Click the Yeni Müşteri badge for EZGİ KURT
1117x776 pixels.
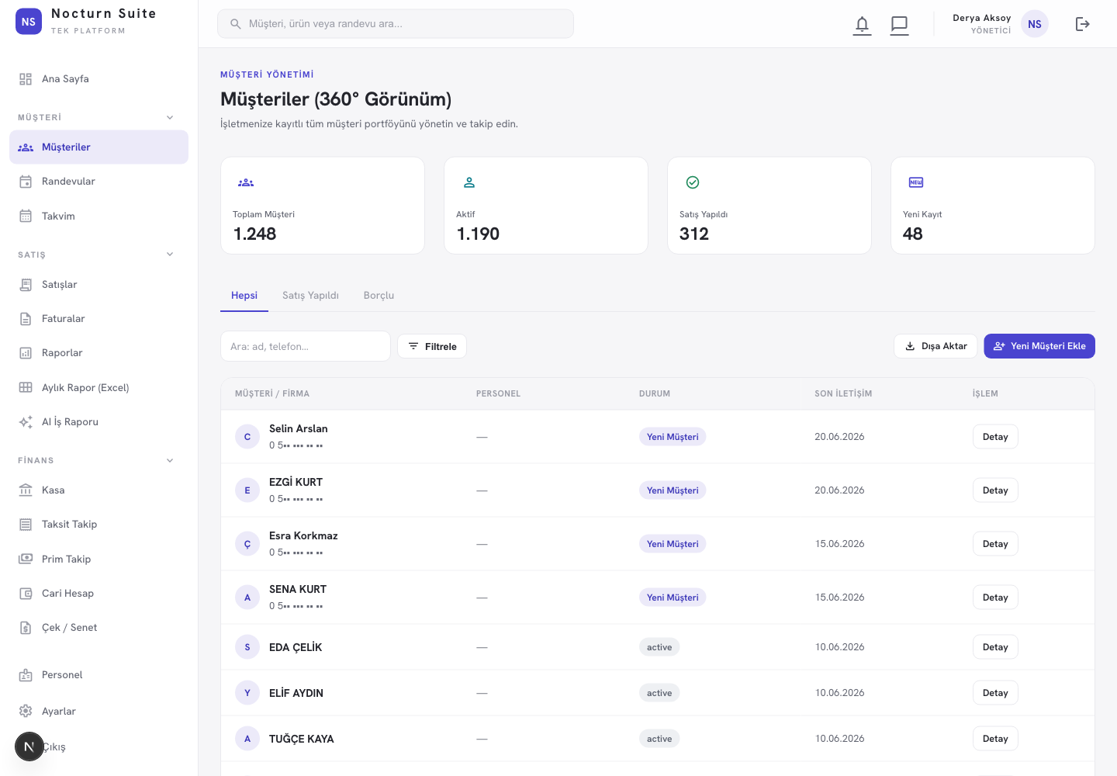(673, 490)
